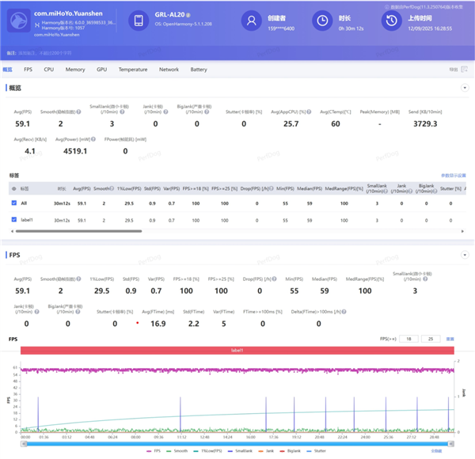Click the duration clock icon
Screen dimensions: 475x459
[x=322, y=21]
